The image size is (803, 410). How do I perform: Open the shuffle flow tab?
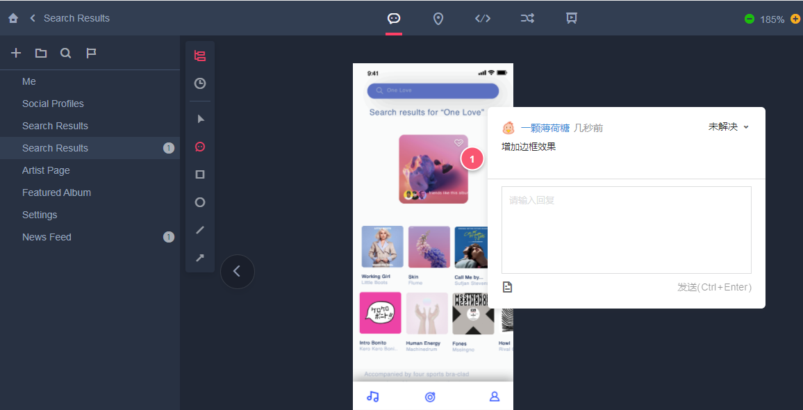pos(527,19)
